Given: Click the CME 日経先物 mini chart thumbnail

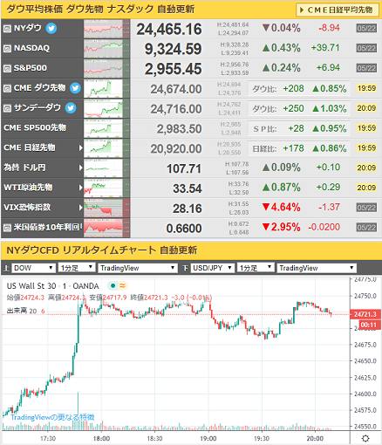Looking at the screenshot, I should tap(106, 147).
